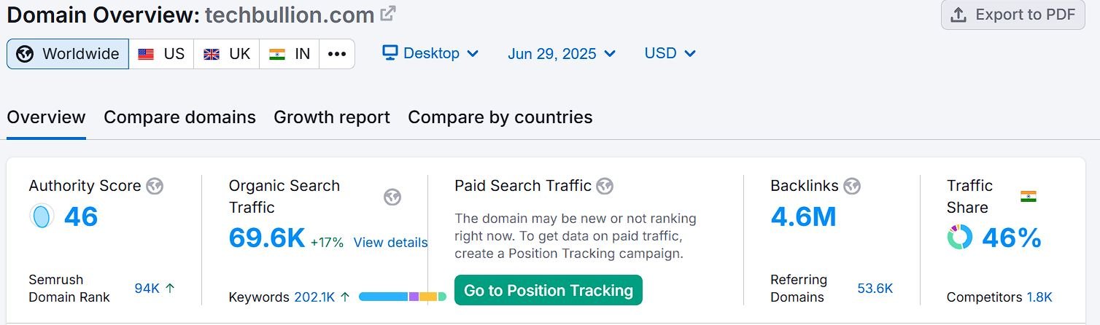1100x325 pixels.
Task: Switch to Compare domains tab
Action: coord(179,117)
